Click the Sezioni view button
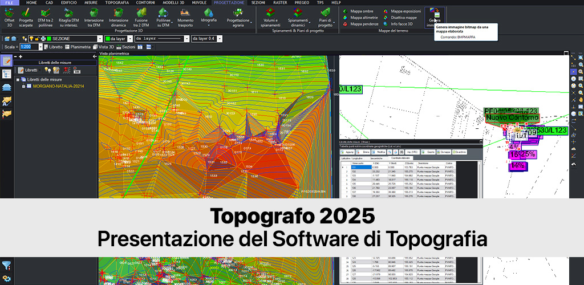Viewport: 584px width, 285px height. pyautogui.click(x=125, y=47)
